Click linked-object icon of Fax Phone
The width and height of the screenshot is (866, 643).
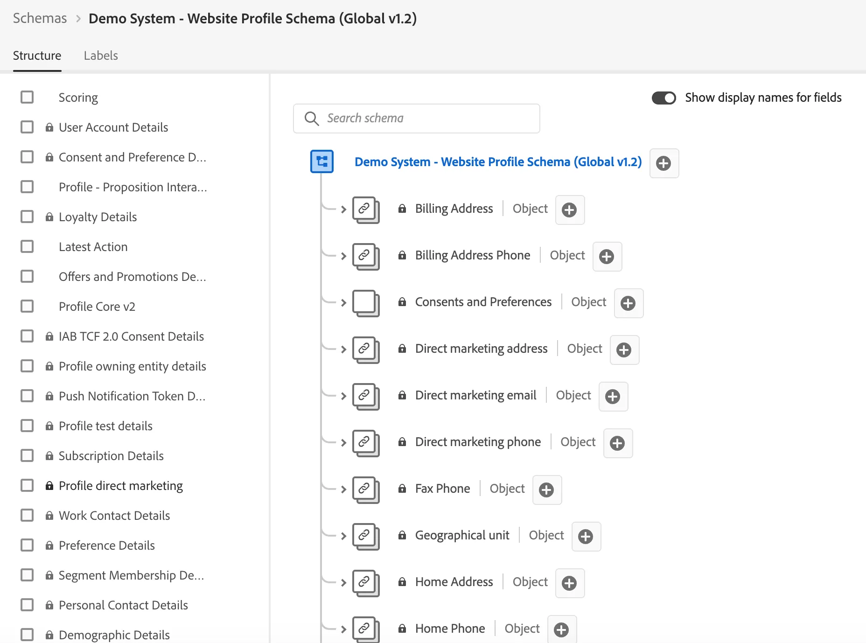tap(366, 489)
